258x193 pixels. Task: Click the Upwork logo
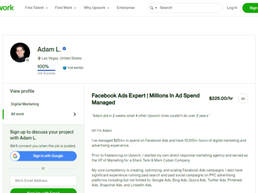6,8
